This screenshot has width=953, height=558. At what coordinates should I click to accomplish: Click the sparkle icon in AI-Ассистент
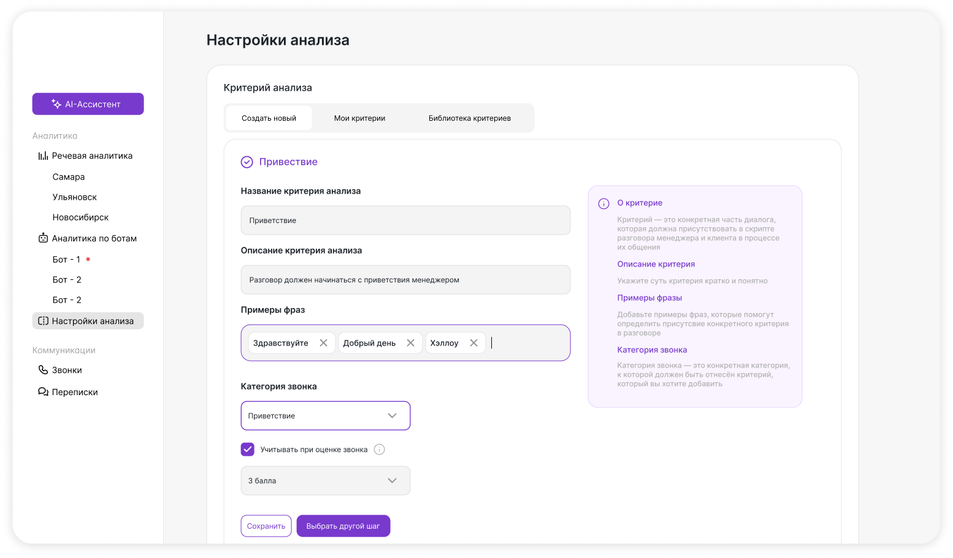point(56,104)
